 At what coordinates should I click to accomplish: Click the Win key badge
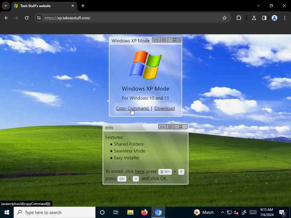pos(165,172)
